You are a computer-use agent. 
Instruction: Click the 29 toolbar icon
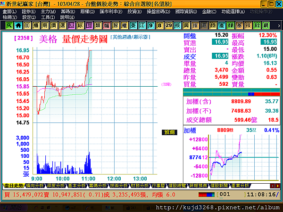(168, 25)
